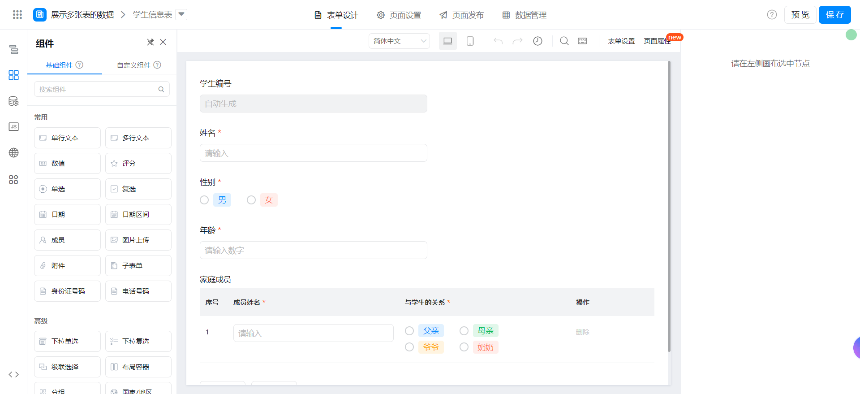Open the 数据管理 tab
This screenshot has width=860, height=394.
tap(525, 15)
